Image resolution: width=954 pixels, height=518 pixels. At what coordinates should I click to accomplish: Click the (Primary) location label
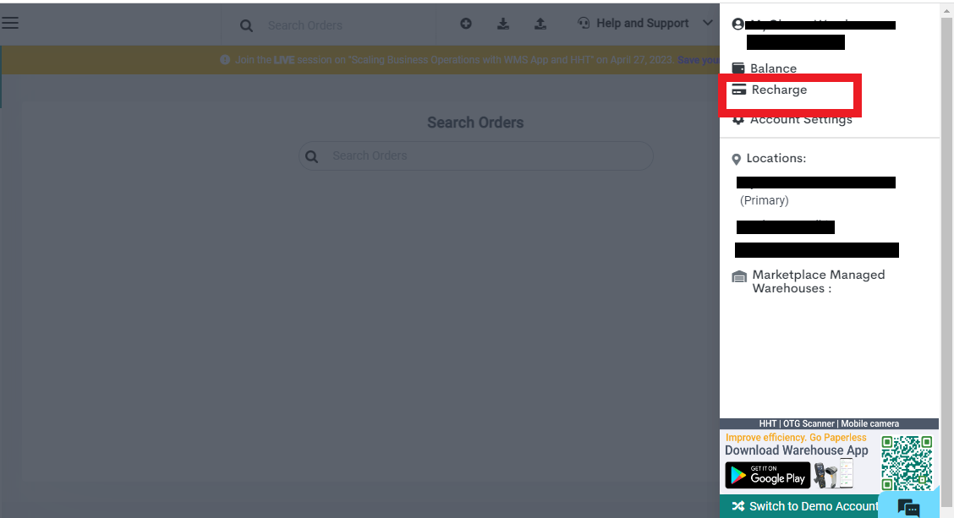(x=765, y=200)
